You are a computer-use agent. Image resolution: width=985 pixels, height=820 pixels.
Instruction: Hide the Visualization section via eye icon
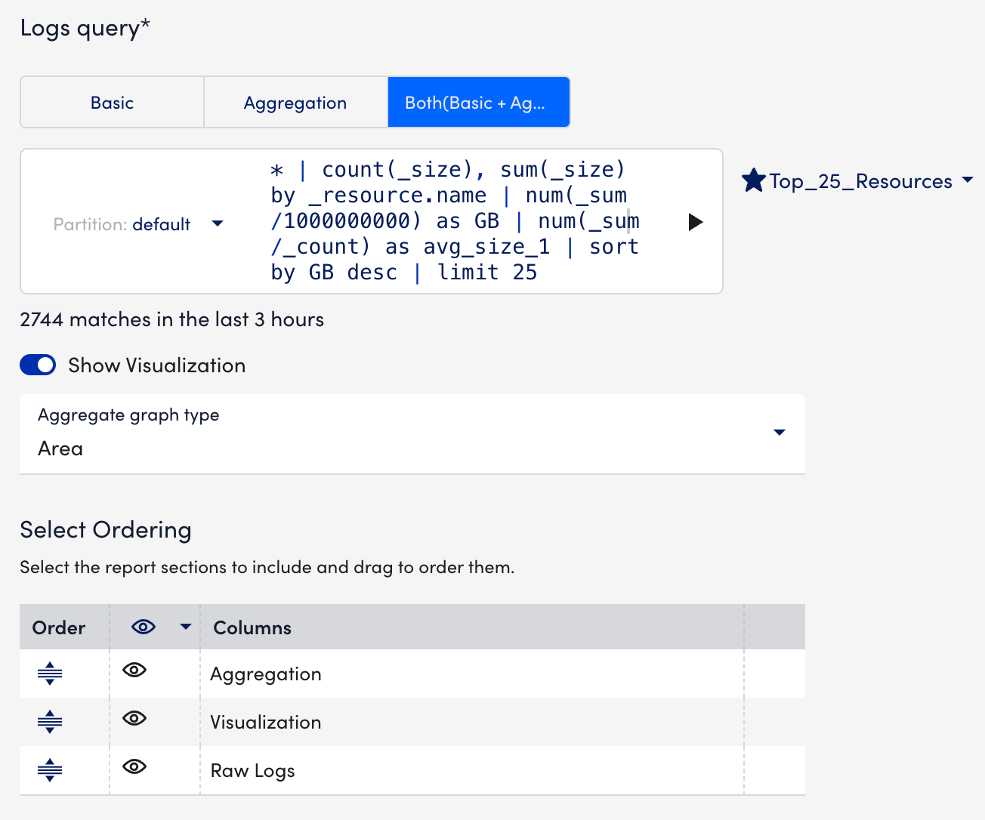point(134,718)
